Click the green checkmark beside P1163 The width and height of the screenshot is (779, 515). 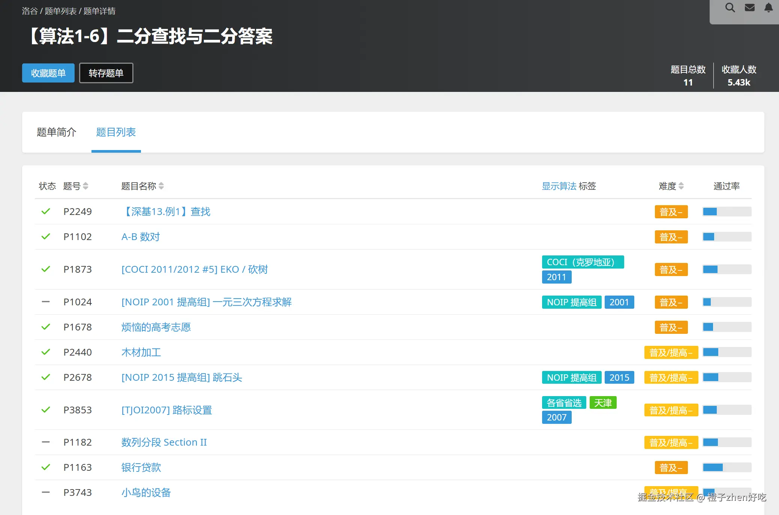click(46, 467)
